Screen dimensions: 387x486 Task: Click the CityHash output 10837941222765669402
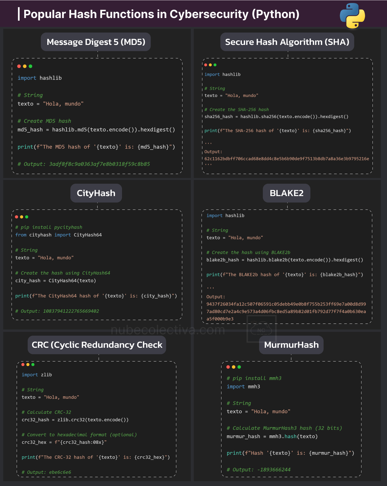tap(71, 311)
